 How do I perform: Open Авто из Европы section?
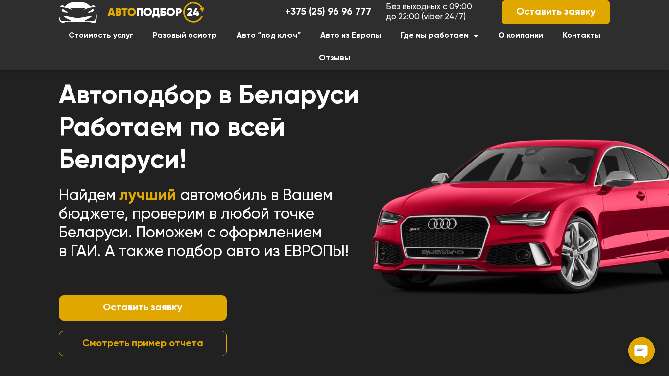coord(351,35)
